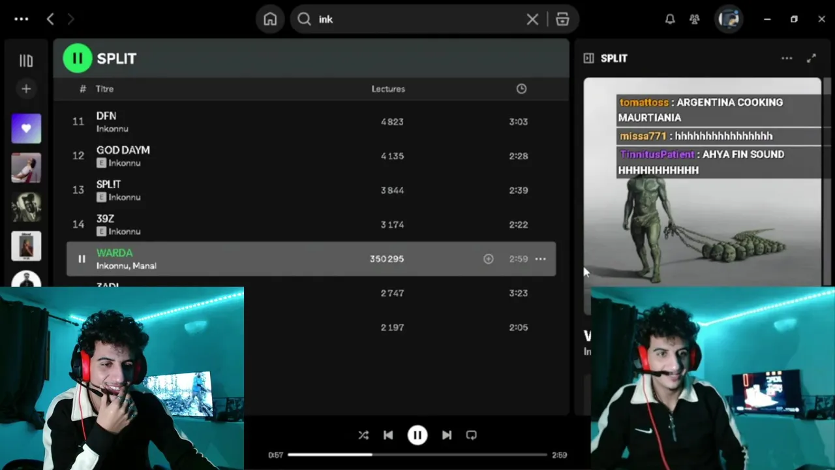Screen dimensions: 835x470
Task: Go back with the left arrow
Action: [50, 19]
